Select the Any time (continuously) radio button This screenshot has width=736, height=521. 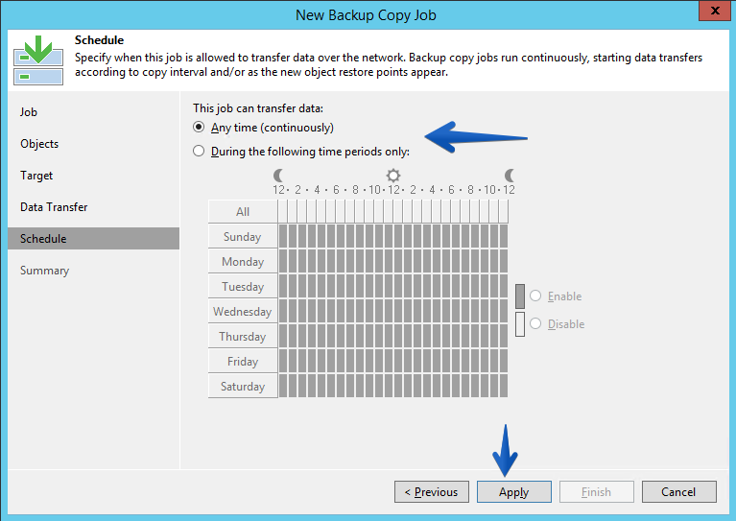pyautogui.click(x=199, y=128)
